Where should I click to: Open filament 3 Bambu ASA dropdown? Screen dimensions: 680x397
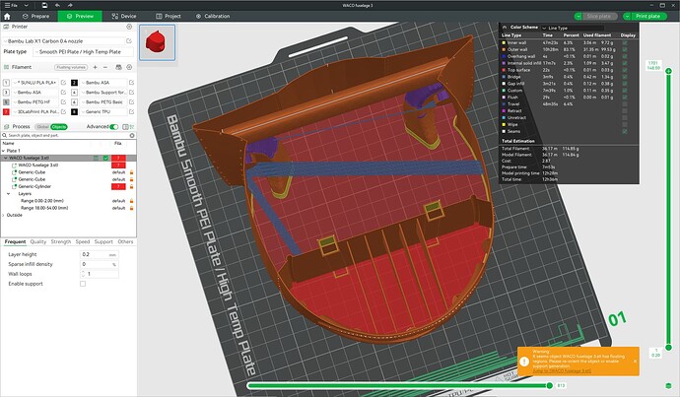coord(35,93)
